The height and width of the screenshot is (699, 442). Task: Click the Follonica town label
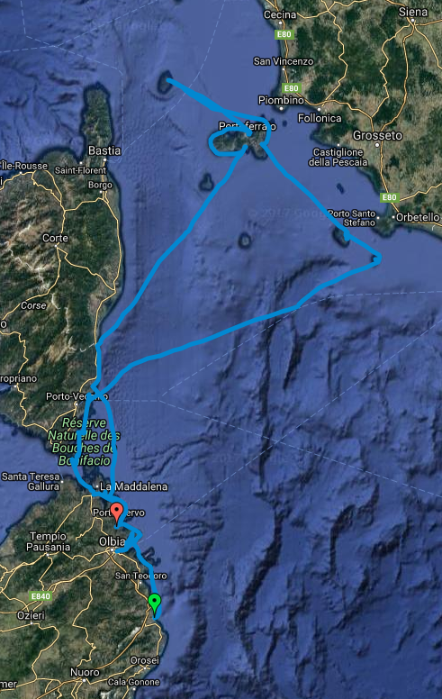click(x=320, y=118)
